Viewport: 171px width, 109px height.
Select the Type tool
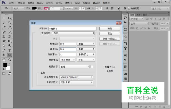[x=10, y=51]
